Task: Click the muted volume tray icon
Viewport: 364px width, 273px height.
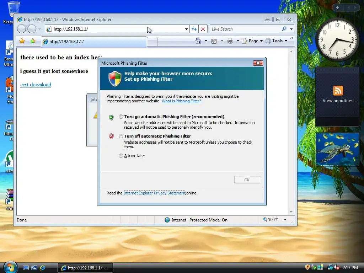Action: pos(337,267)
